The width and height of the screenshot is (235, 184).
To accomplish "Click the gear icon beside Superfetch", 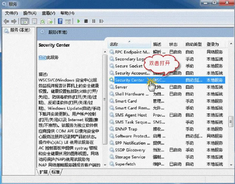I will (112, 164).
